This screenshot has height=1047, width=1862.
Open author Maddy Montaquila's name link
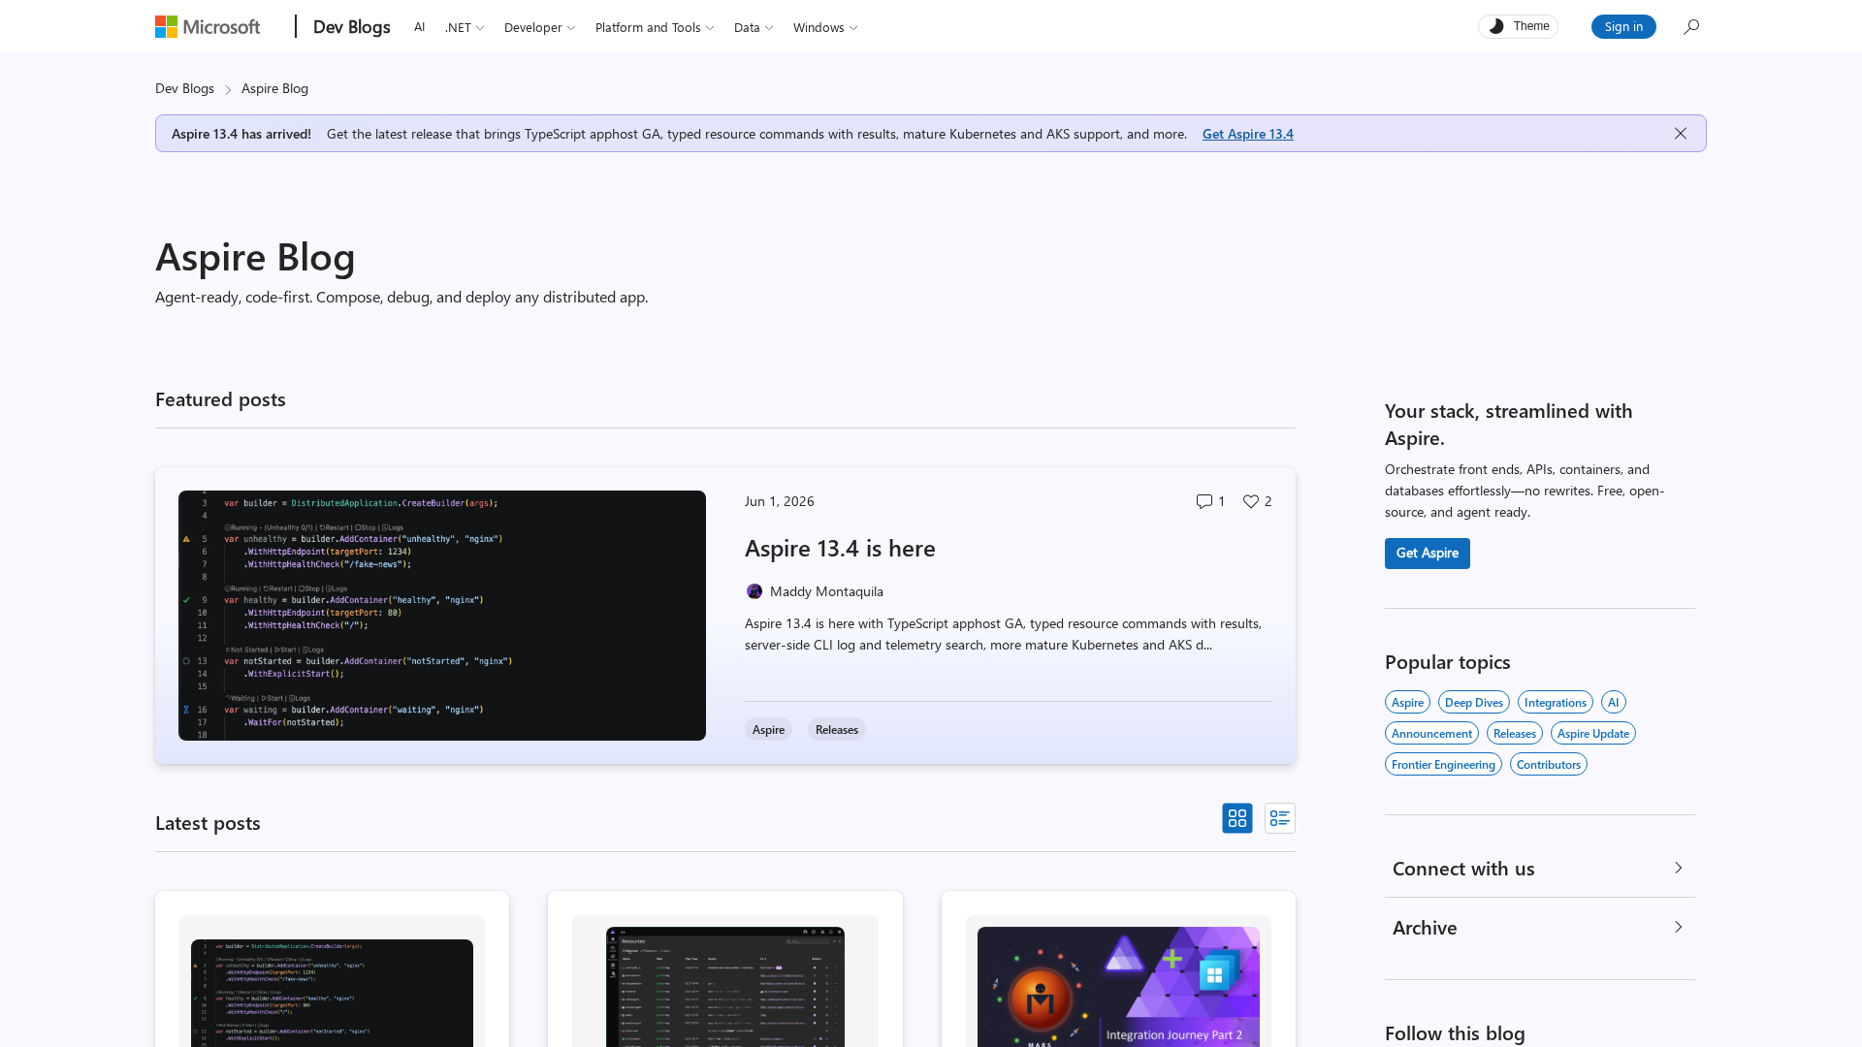[x=826, y=591]
